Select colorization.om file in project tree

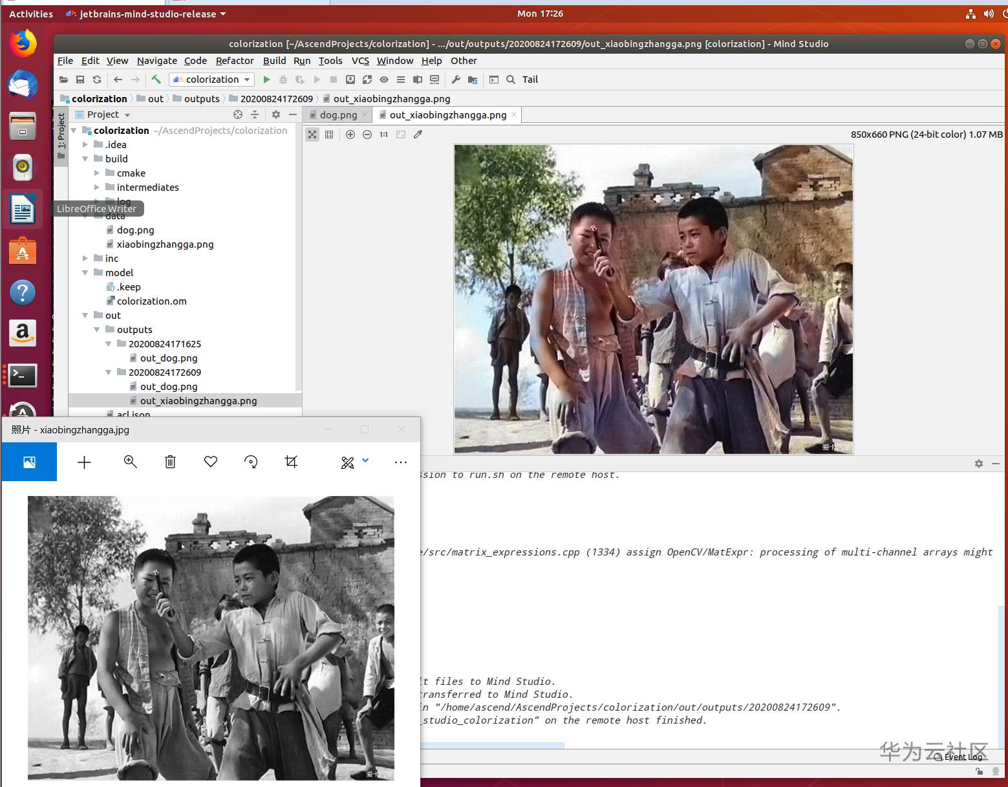point(151,301)
